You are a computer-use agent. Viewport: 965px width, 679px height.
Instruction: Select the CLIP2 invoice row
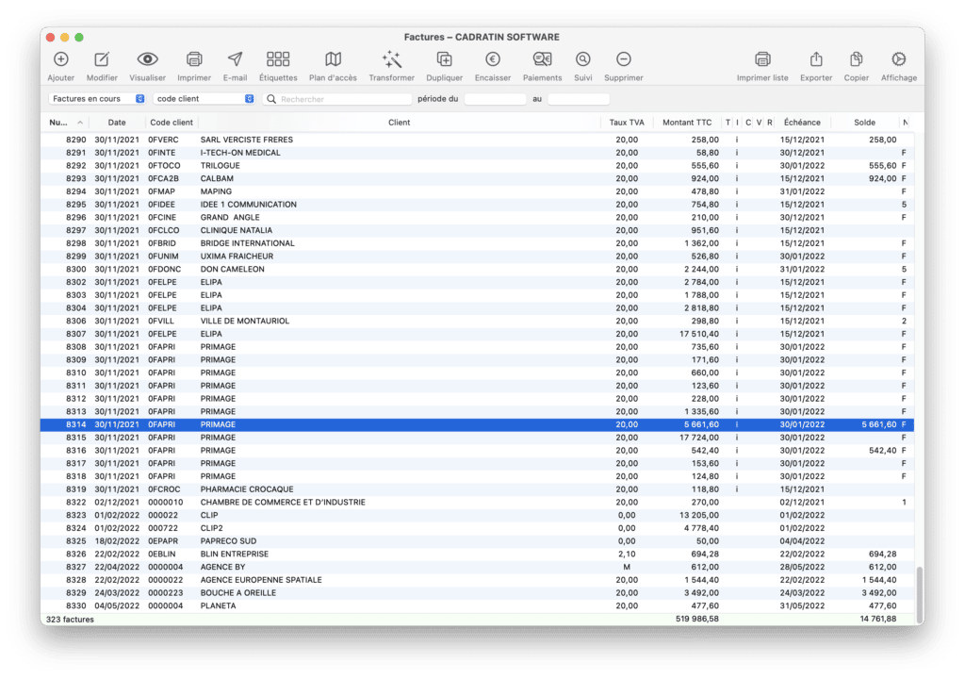click(477, 528)
